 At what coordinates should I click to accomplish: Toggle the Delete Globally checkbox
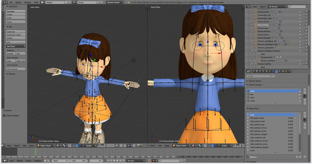(4, 115)
